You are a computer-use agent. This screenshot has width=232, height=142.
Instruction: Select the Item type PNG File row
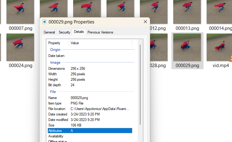point(90,103)
